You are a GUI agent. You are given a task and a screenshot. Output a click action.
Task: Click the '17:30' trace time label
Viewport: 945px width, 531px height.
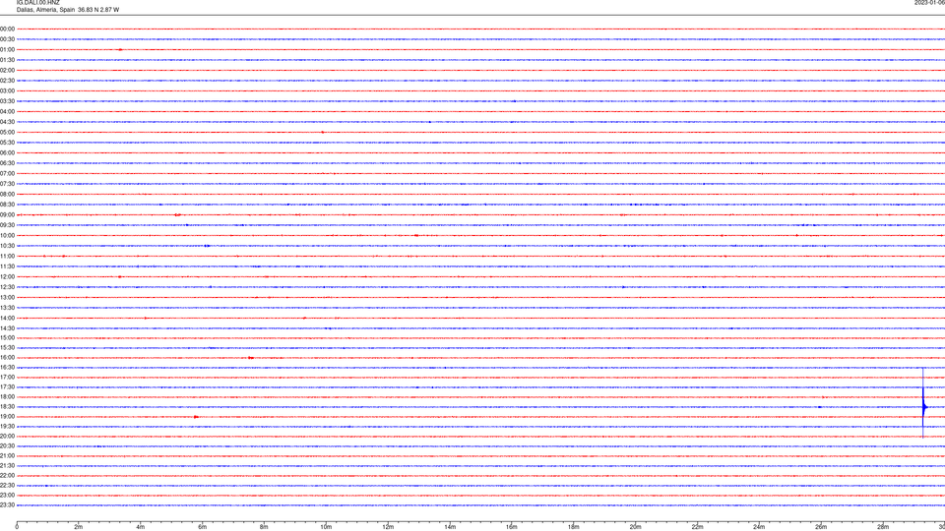7,387
